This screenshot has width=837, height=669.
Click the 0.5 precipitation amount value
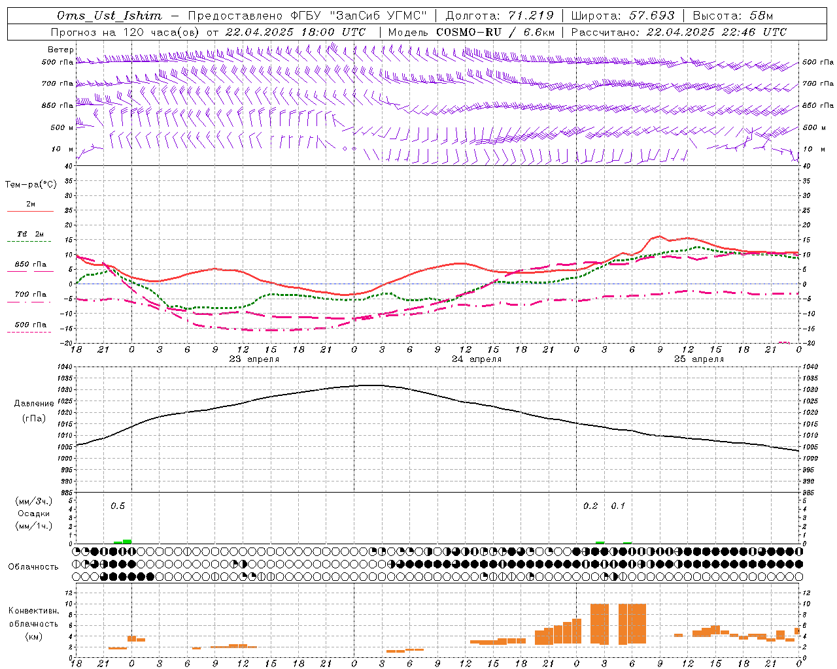point(118,506)
